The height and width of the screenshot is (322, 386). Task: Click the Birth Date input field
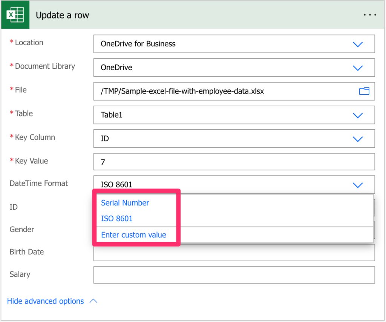click(x=234, y=252)
